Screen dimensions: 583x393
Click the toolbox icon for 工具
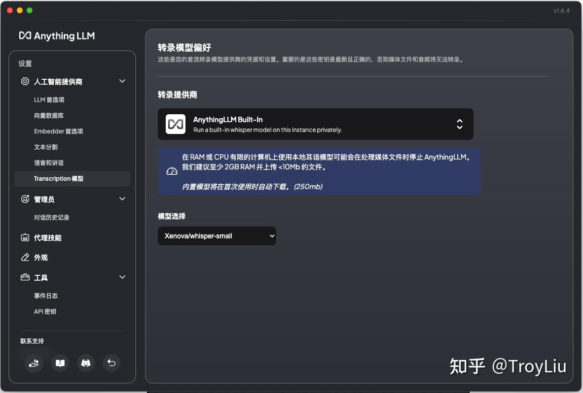[x=25, y=277]
